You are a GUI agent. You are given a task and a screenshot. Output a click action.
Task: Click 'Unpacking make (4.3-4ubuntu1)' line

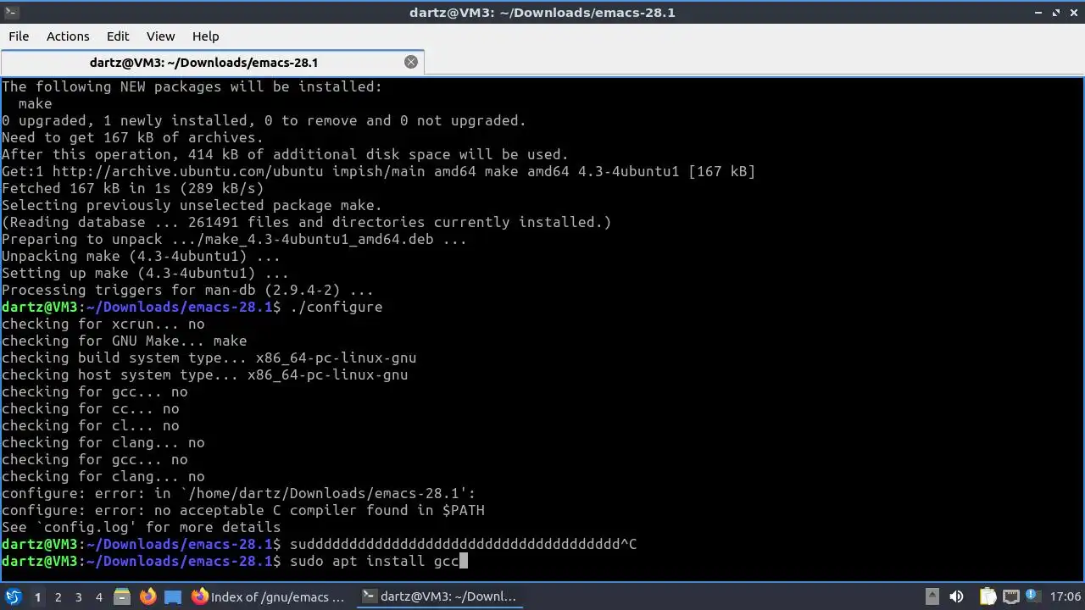click(141, 256)
